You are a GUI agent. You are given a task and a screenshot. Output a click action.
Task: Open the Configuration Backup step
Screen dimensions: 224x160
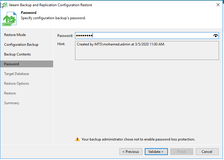(21, 45)
